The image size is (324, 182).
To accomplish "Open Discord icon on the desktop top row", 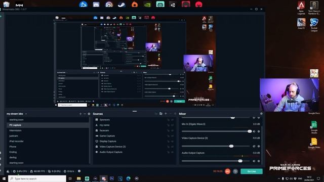I will (96, 5).
